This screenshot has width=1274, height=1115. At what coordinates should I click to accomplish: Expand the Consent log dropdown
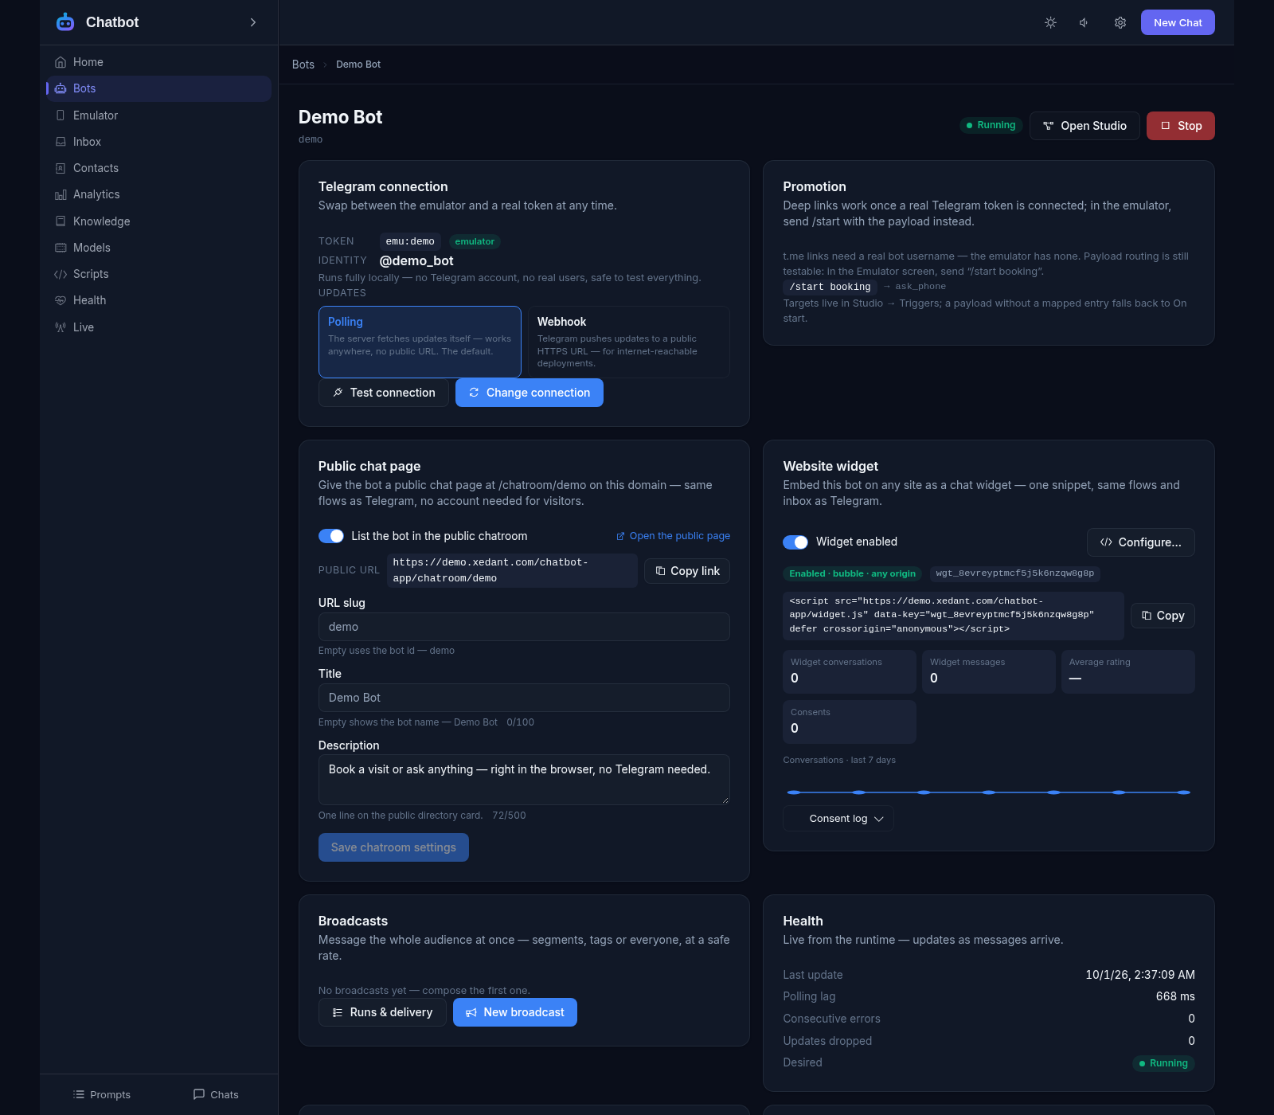point(838,819)
